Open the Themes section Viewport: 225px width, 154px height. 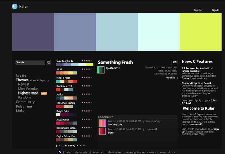22,80
